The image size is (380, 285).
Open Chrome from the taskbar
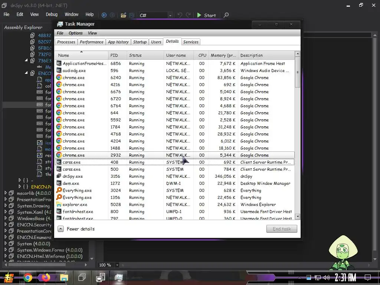pos(28,278)
